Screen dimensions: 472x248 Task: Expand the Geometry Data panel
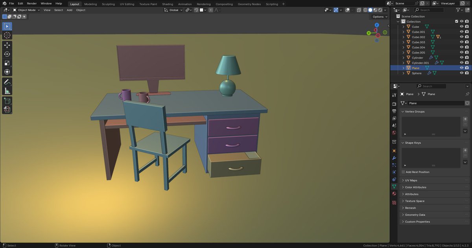click(x=435, y=215)
